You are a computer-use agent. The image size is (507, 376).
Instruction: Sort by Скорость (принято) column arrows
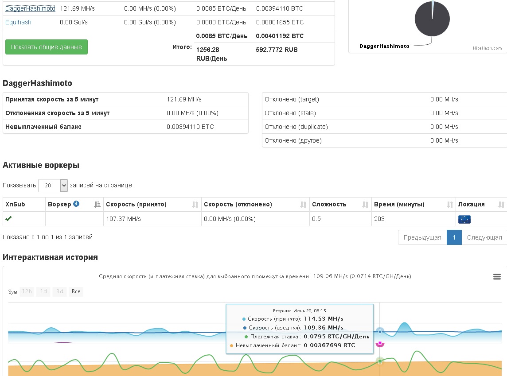tap(195, 205)
